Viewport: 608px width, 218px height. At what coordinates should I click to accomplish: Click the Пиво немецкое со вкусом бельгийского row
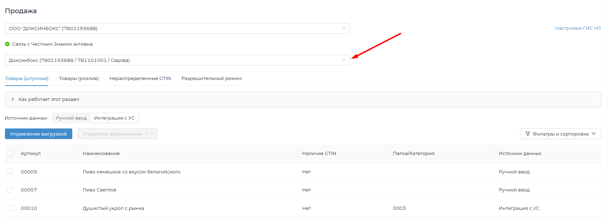tap(131, 172)
